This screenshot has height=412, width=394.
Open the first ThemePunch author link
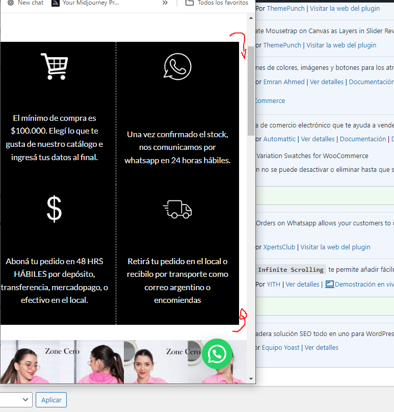pos(285,8)
